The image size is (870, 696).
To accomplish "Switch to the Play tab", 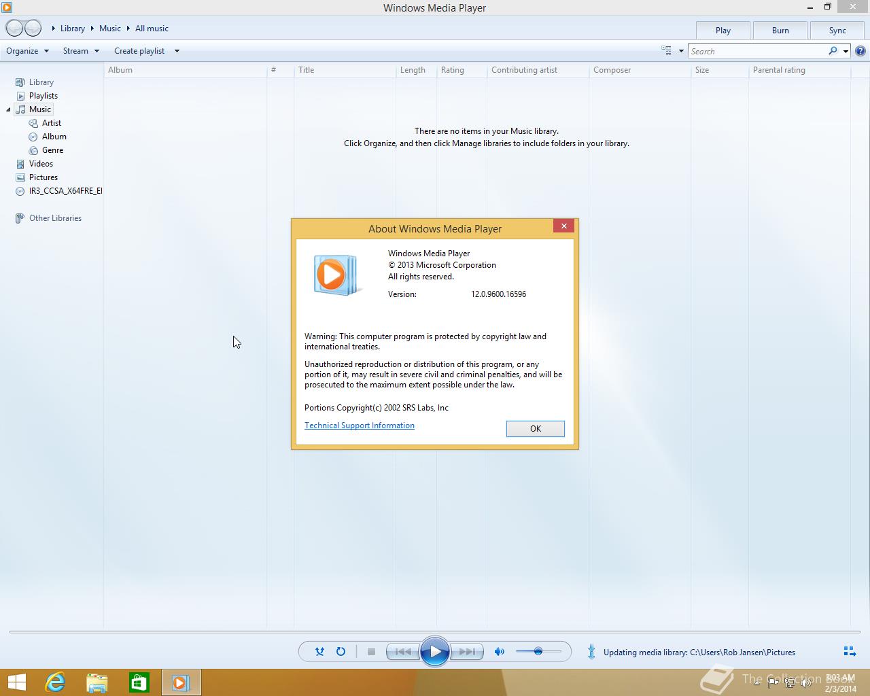I will 723,30.
